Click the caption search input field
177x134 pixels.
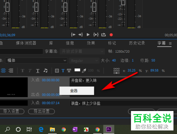pyautogui.click(x=21, y=52)
